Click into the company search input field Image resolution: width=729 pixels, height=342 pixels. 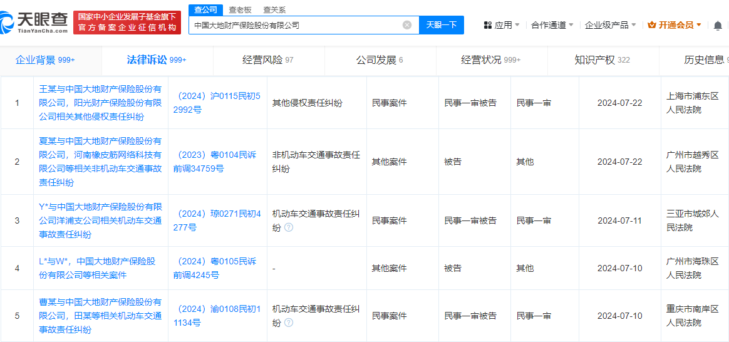click(x=296, y=25)
